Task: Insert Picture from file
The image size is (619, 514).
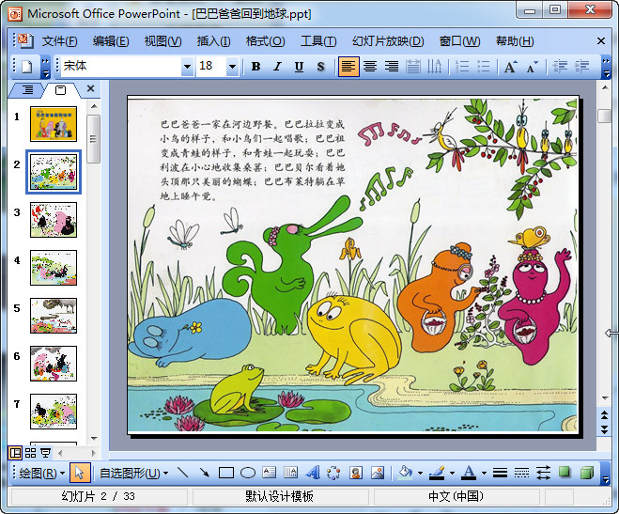Action: (x=378, y=473)
